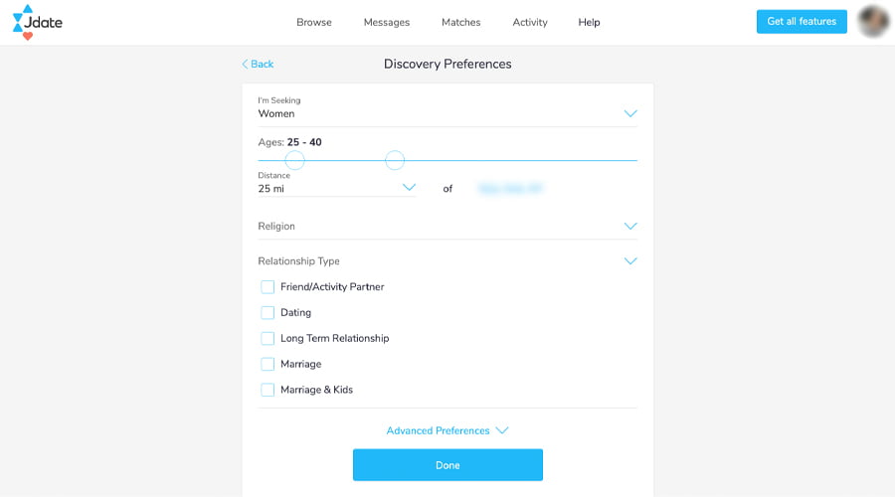Expand Advanced Preferences
The image size is (895, 497).
[x=447, y=430]
